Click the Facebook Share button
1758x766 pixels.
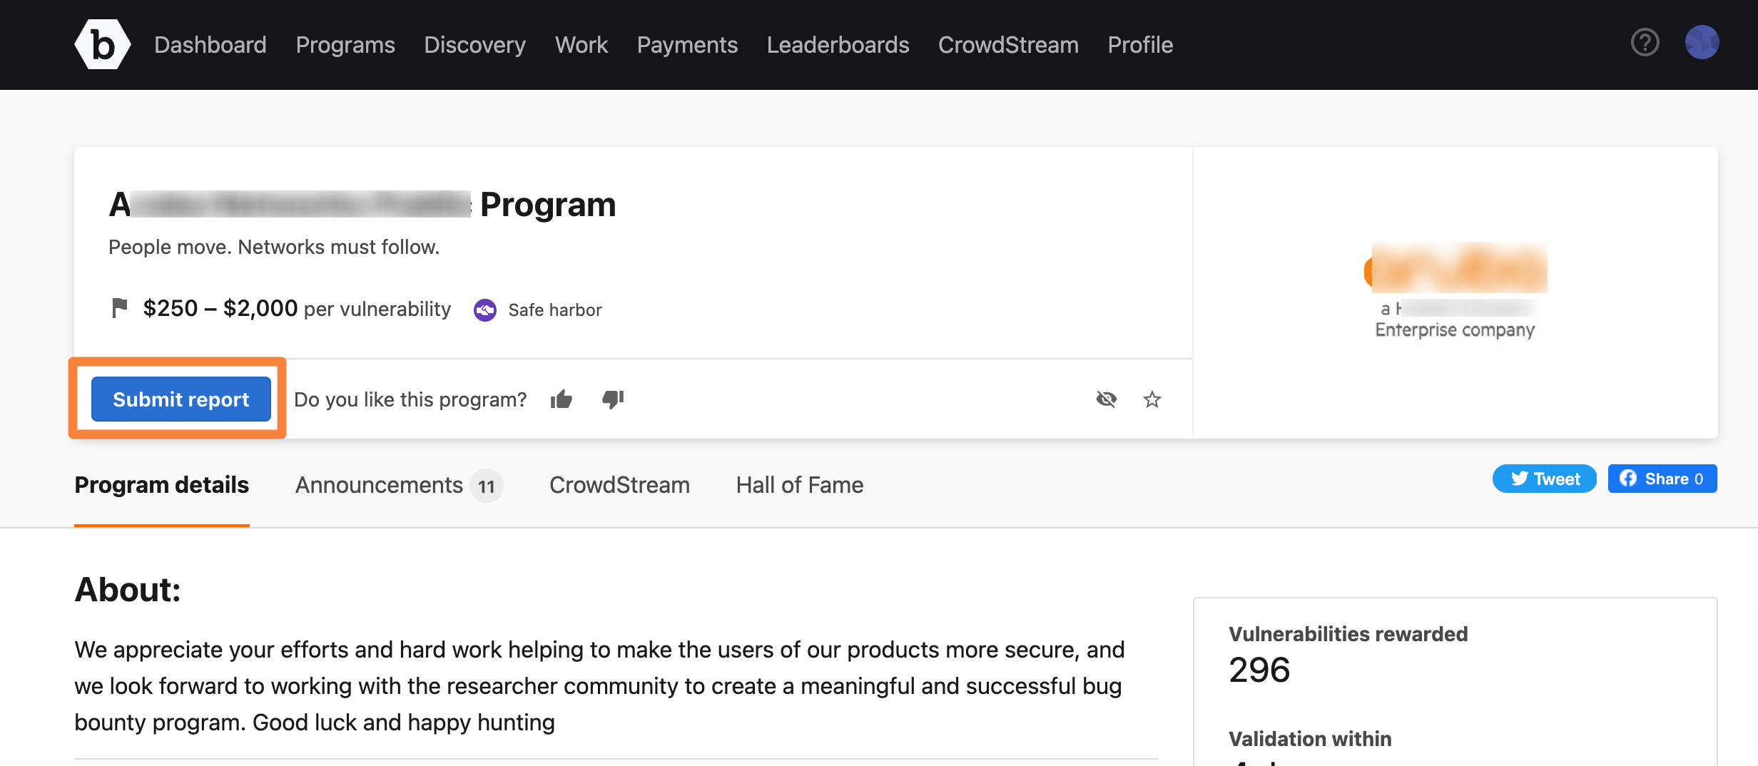tap(1662, 479)
